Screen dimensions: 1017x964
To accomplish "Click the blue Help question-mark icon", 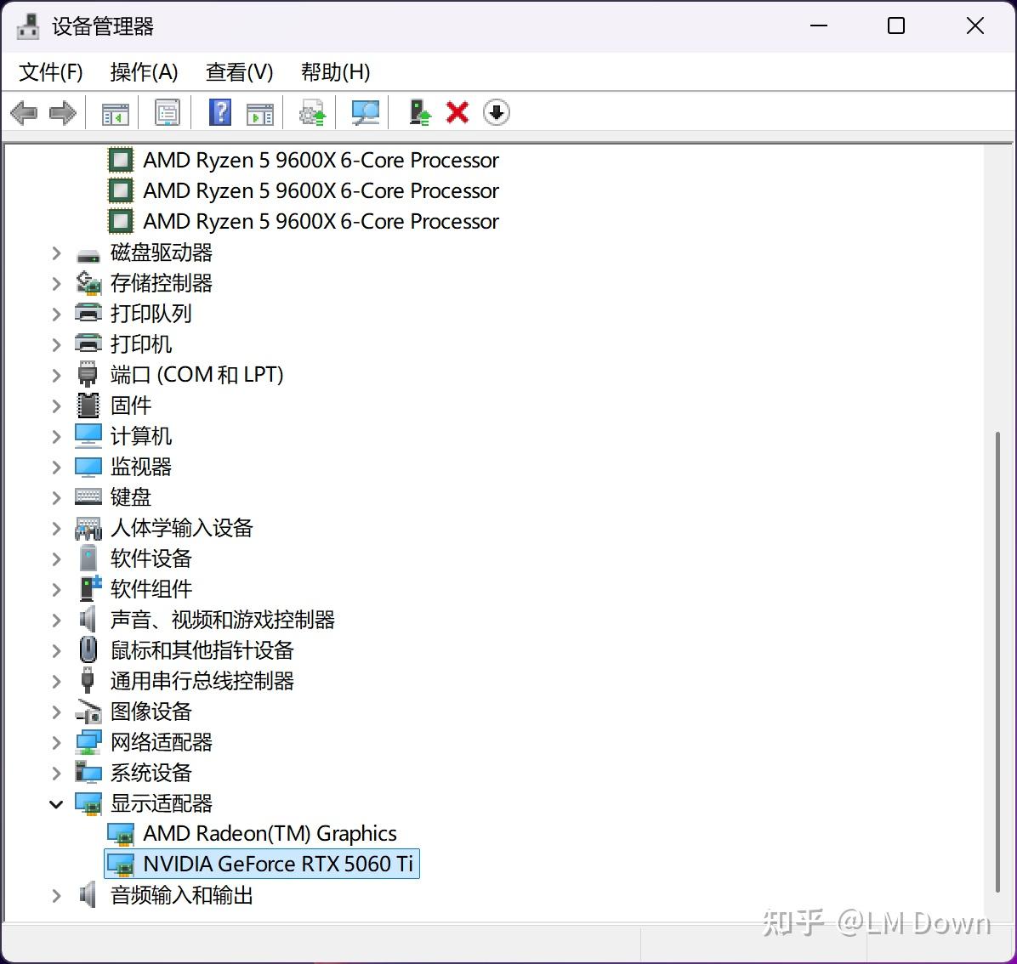I will click(x=219, y=112).
